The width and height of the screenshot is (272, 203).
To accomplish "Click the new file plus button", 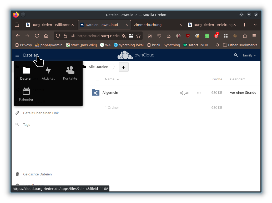I will tap(124, 67).
